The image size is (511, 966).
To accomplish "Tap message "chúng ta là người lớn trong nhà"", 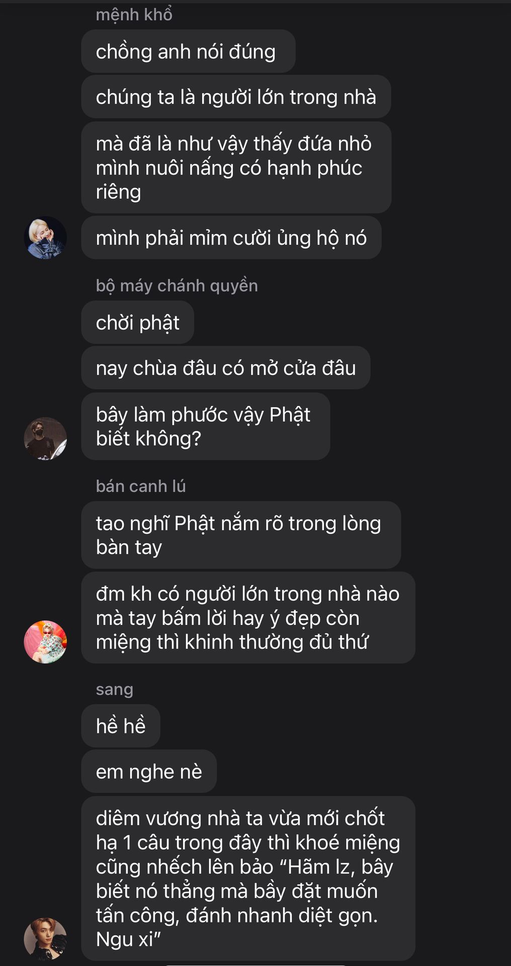I will 236,97.
